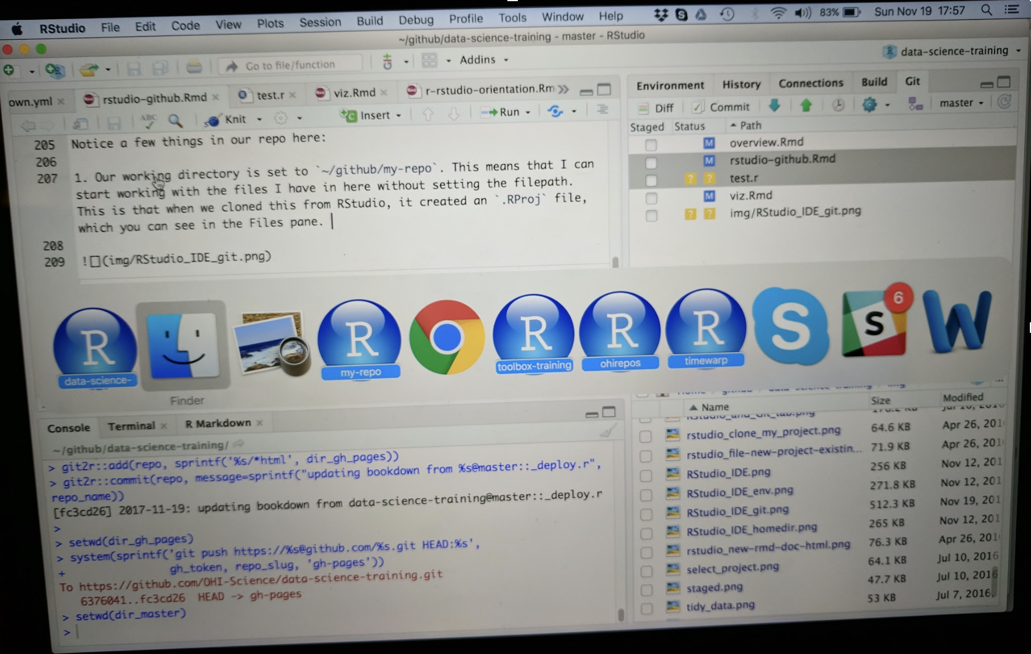The width and height of the screenshot is (1031, 654).
Task: Click the Git push up-arrow icon
Action: tap(806, 105)
